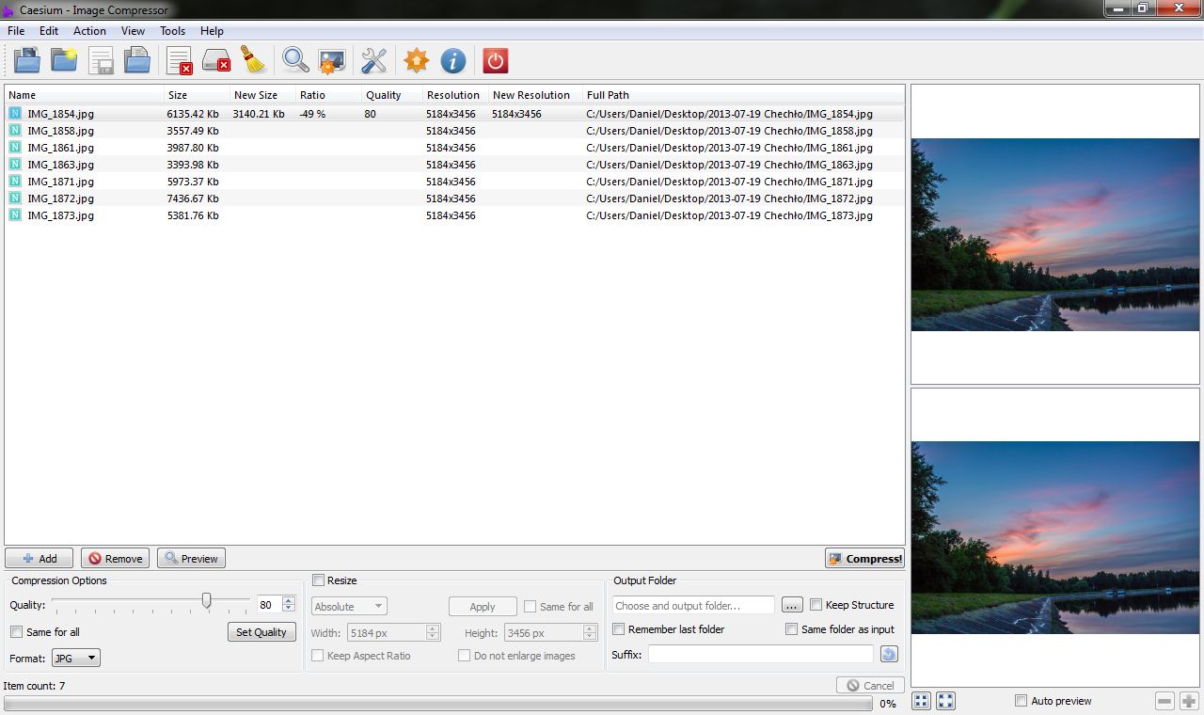Click the zoom in plus icon
The image size is (1204, 715).
click(x=1189, y=701)
